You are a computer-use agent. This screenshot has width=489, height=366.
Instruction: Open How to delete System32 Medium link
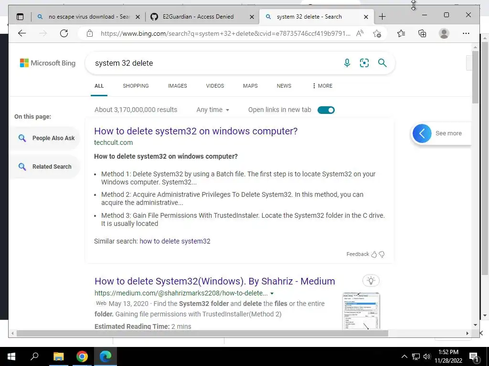(x=215, y=281)
